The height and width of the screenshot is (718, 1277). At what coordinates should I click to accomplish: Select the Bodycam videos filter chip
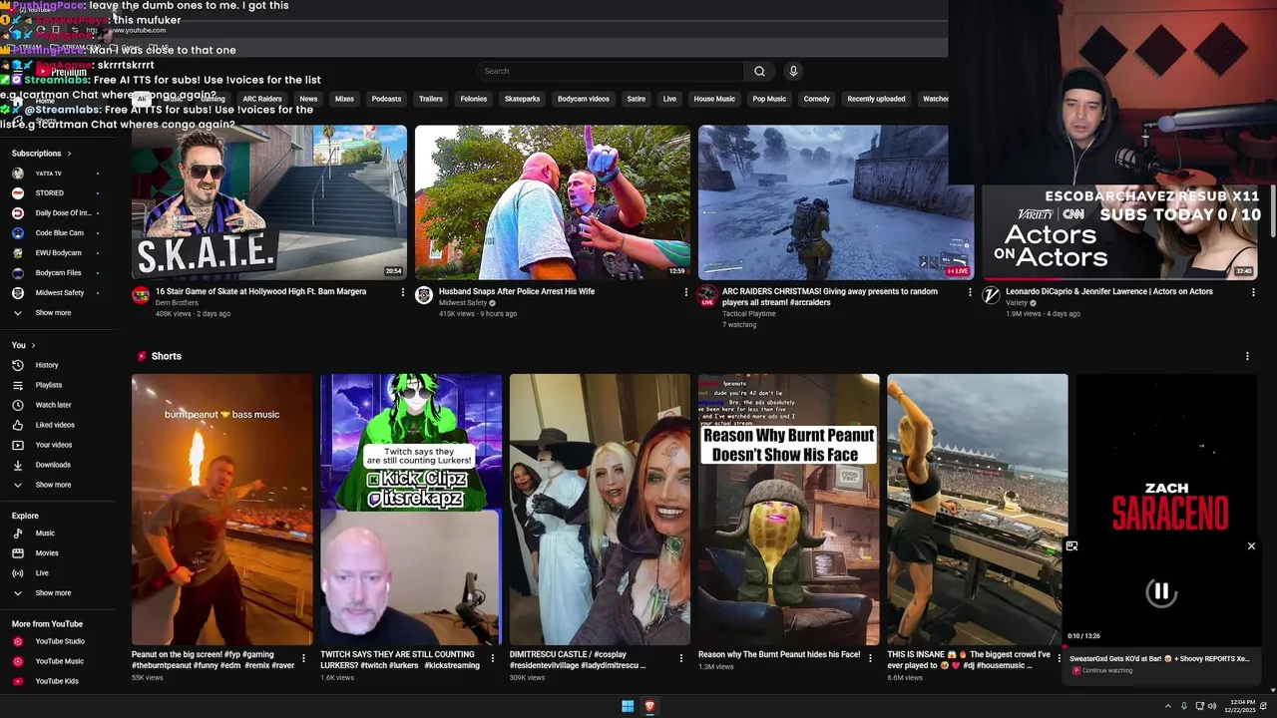[x=584, y=99]
